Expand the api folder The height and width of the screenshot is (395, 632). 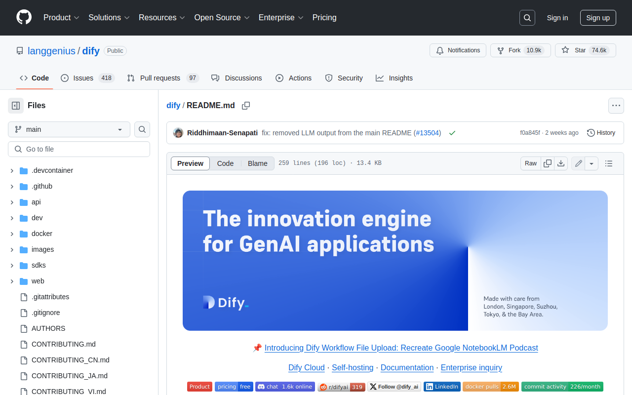(x=12, y=202)
